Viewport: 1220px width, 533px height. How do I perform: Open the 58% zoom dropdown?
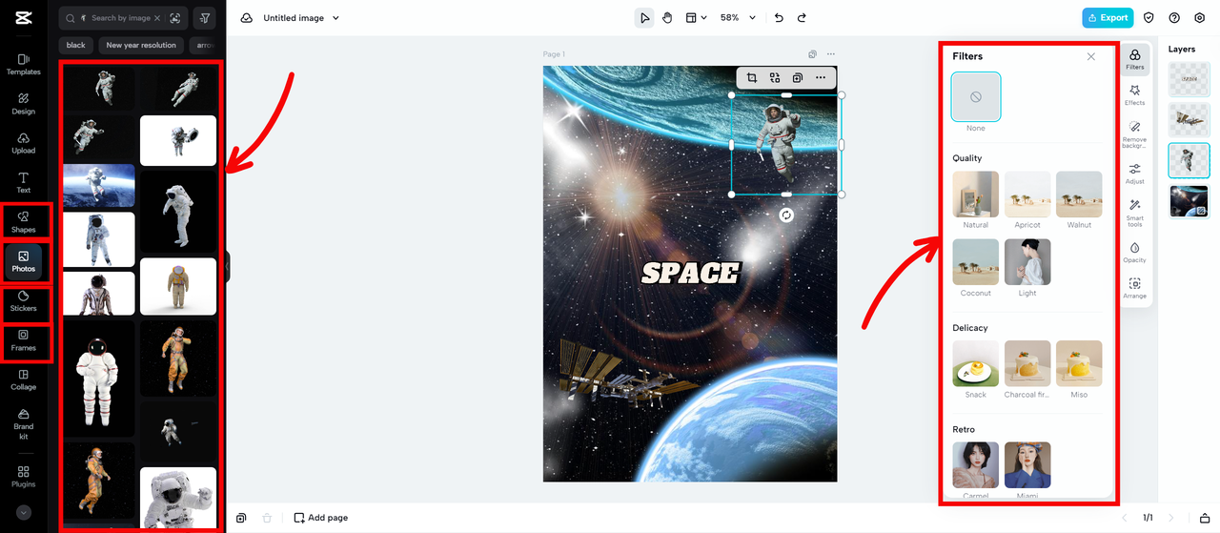click(x=738, y=17)
